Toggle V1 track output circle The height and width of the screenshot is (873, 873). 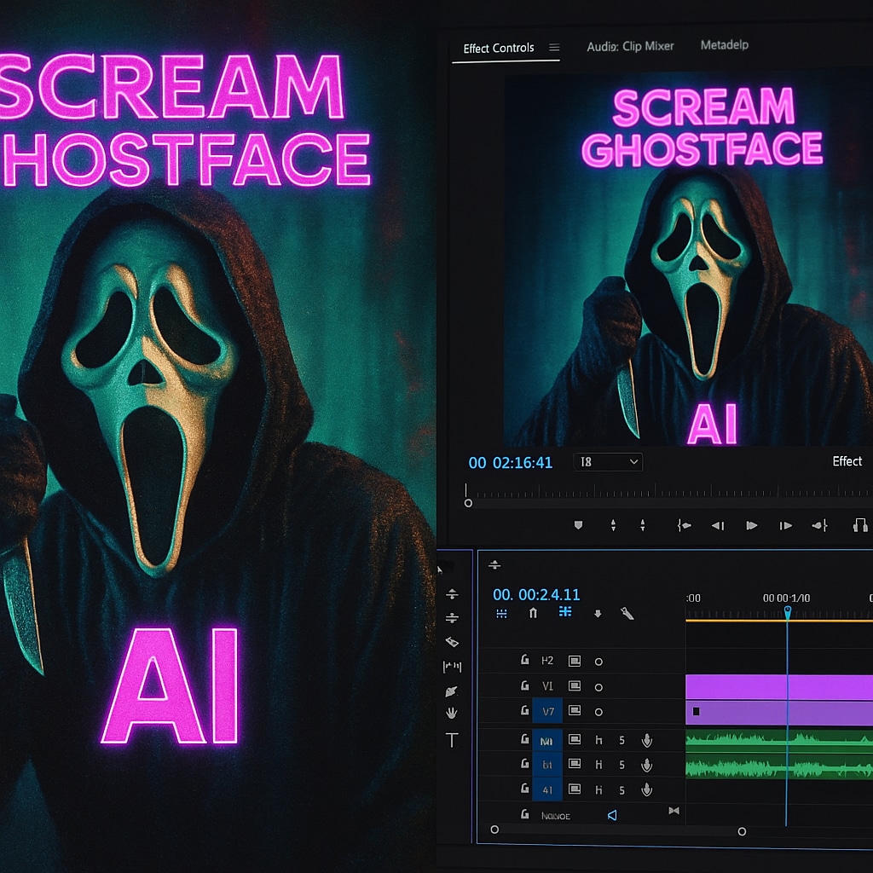pyautogui.click(x=598, y=688)
